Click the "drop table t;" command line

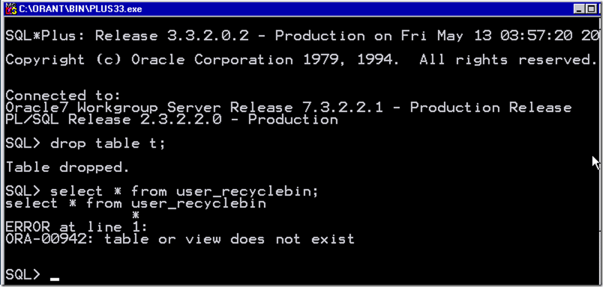click(95, 144)
